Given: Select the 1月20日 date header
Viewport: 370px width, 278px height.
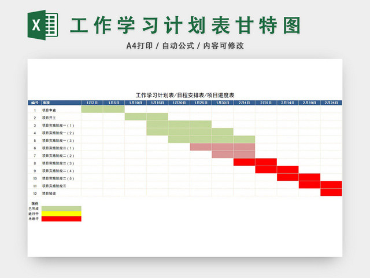Looking at the screenshot, I should click(x=179, y=103).
